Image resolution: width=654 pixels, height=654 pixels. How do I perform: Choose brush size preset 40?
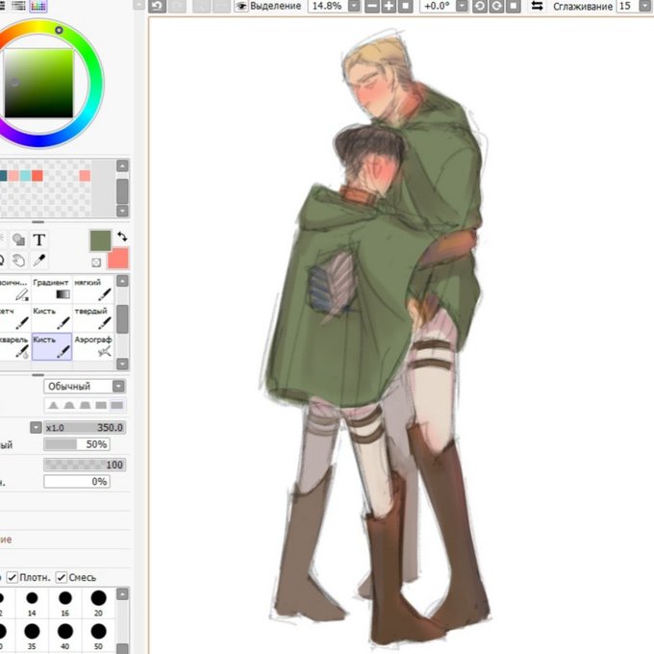tap(65, 637)
